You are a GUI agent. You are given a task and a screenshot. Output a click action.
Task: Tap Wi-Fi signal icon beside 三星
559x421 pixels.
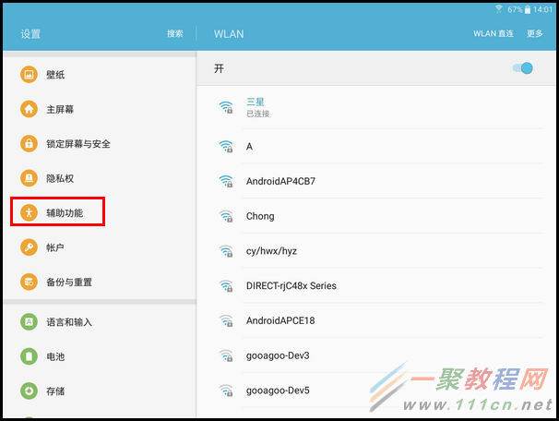[x=226, y=107]
